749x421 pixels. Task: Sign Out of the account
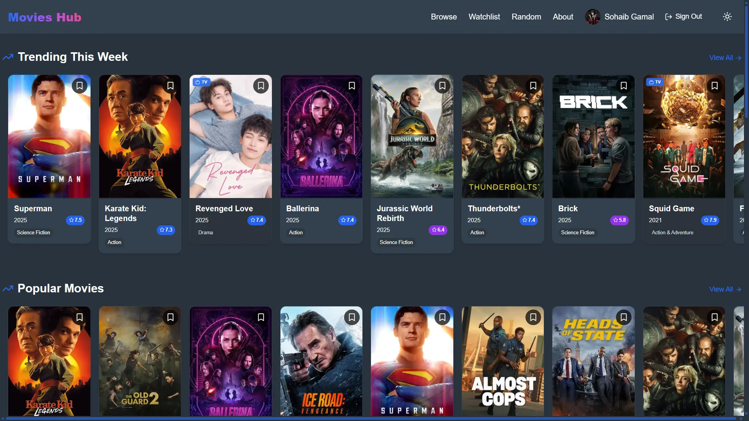coord(683,17)
